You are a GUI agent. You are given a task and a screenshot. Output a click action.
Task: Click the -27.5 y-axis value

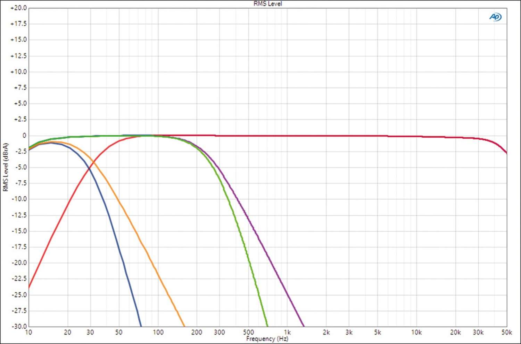19,310
